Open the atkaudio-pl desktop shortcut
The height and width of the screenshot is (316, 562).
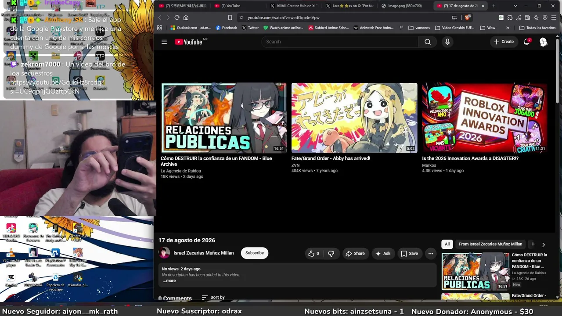(x=78, y=280)
